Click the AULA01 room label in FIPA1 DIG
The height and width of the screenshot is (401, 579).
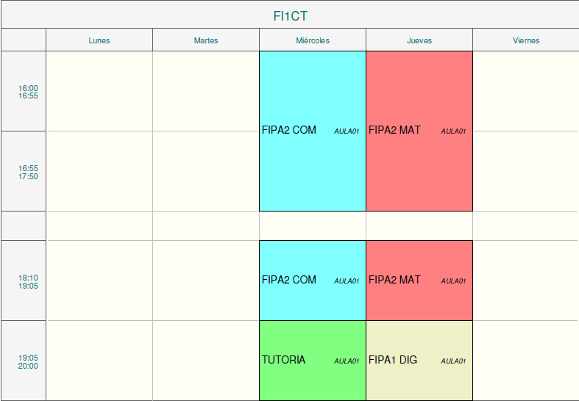[x=453, y=361]
